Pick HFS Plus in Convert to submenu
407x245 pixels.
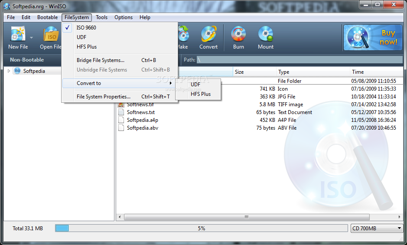tap(198, 94)
